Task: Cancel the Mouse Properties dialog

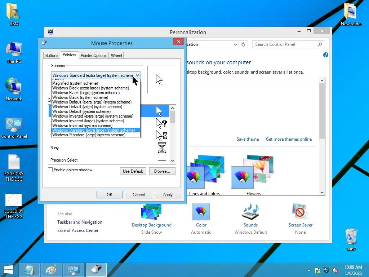Action: tap(139, 194)
